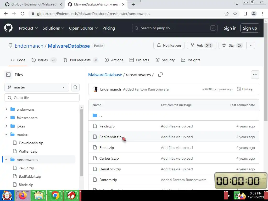The height and width of the screenshot is (201, 268).
Task: Open the Projects tab
Action: coord(139,60)
